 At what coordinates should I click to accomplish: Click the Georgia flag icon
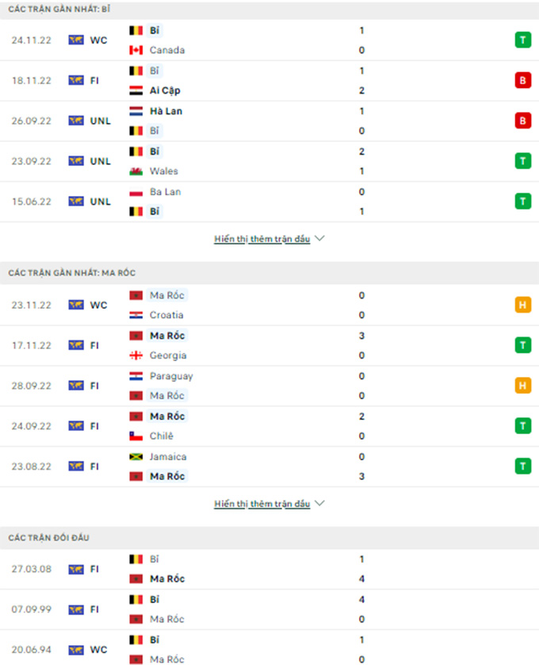136,356
